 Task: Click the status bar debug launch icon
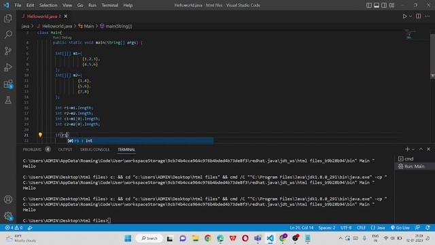coord(30,228)
